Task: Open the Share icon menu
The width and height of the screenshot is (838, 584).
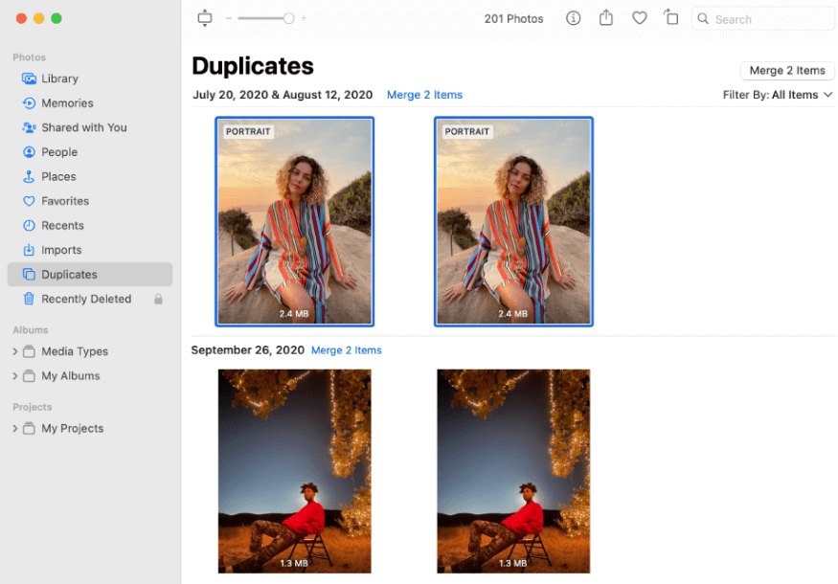Action: coord(606,18)
